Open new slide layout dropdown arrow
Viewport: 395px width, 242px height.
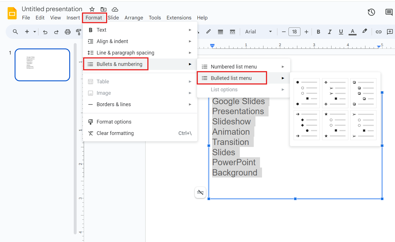point(34,32)
